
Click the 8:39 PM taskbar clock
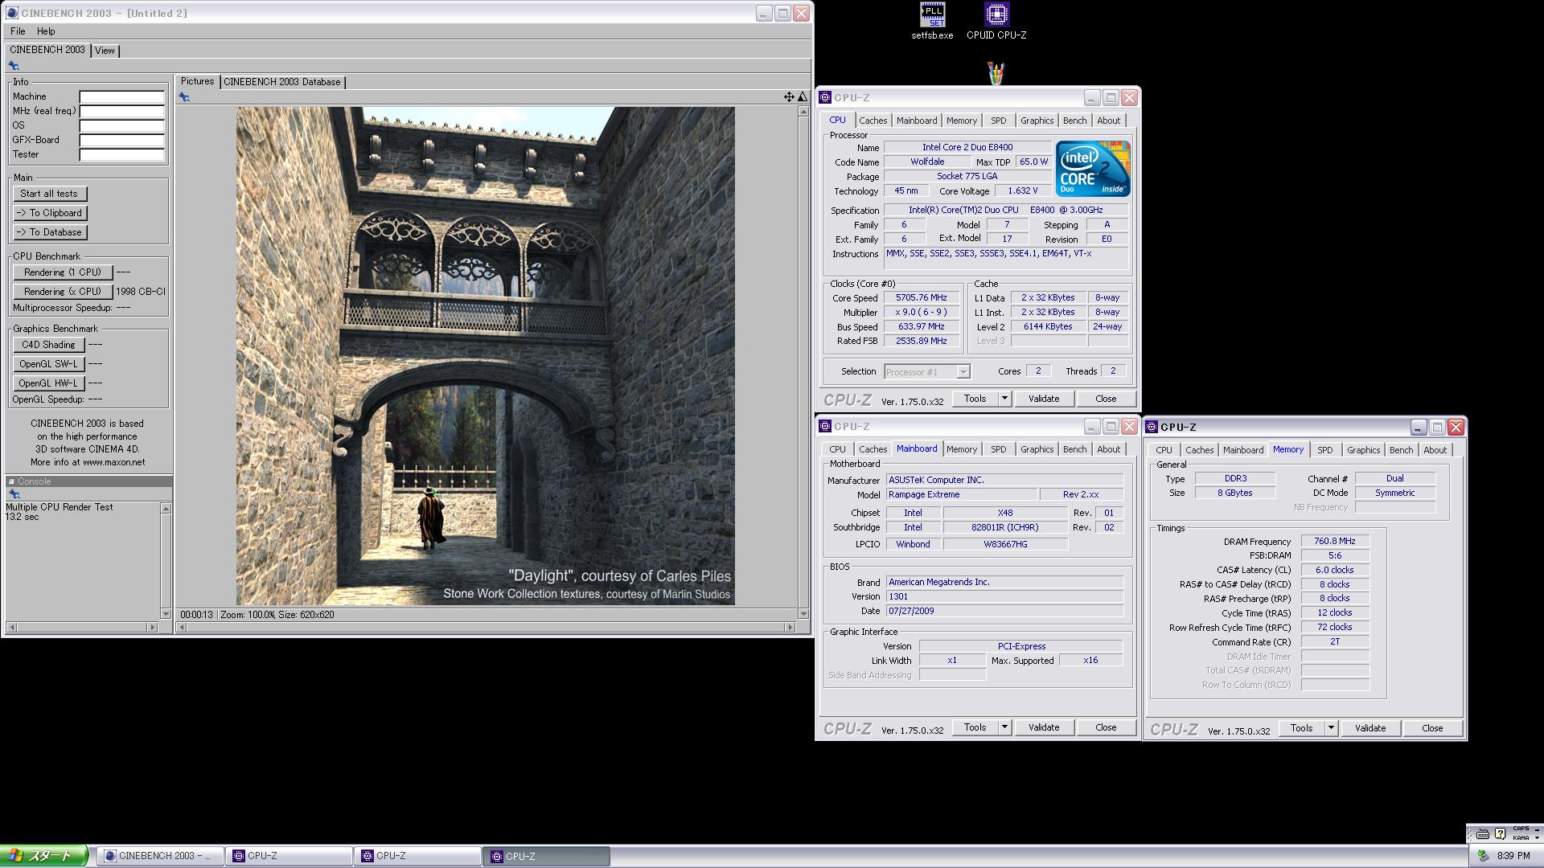point(1514,856)
